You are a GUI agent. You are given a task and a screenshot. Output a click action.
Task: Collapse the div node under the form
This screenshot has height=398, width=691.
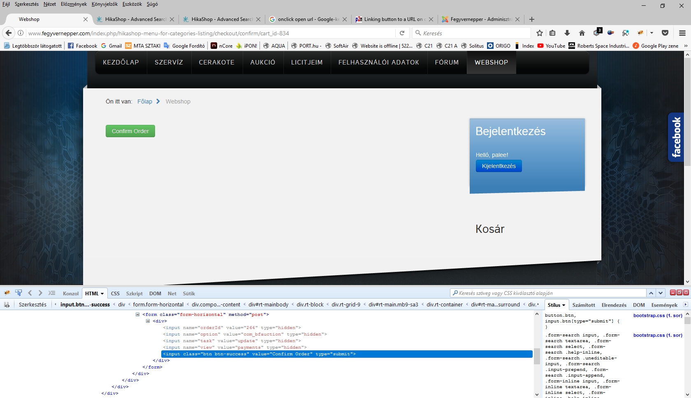(x=148, y=321)
